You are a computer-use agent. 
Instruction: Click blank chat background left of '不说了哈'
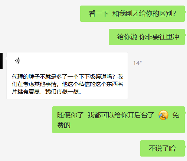click(74, 148)
